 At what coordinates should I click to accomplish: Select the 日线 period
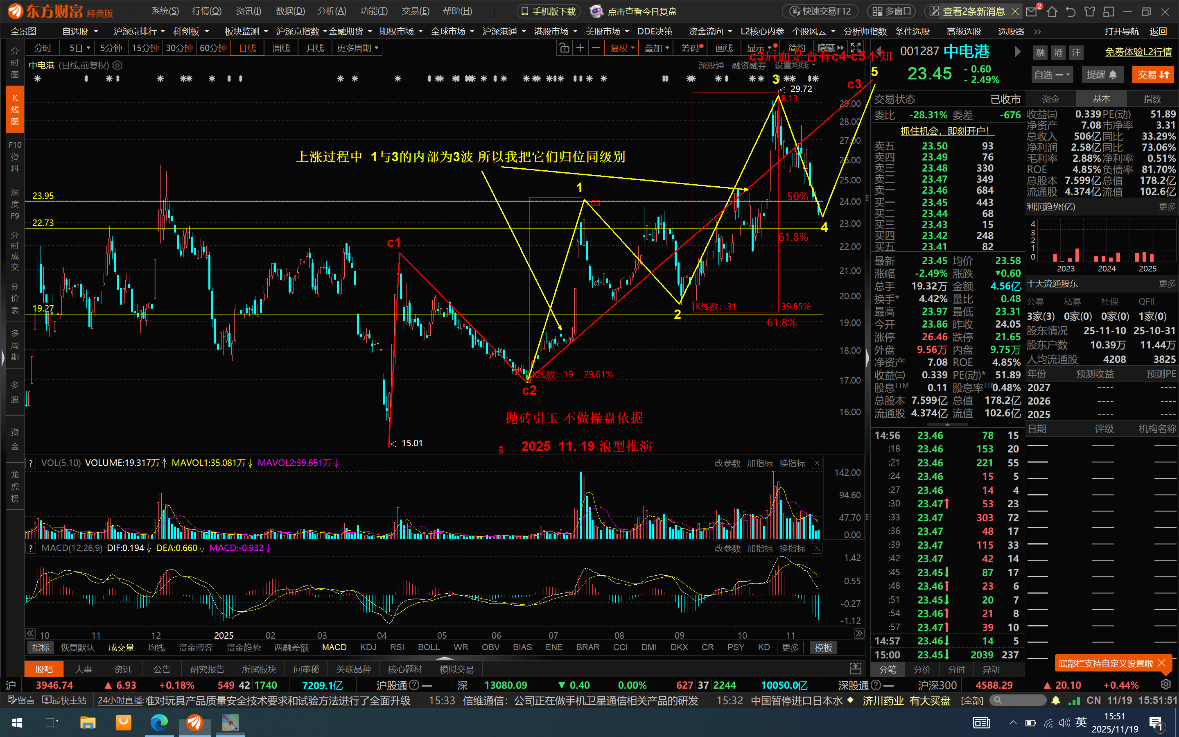[248, 48]
